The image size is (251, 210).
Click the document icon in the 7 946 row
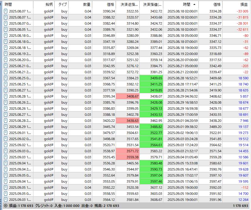coord(5,121)
